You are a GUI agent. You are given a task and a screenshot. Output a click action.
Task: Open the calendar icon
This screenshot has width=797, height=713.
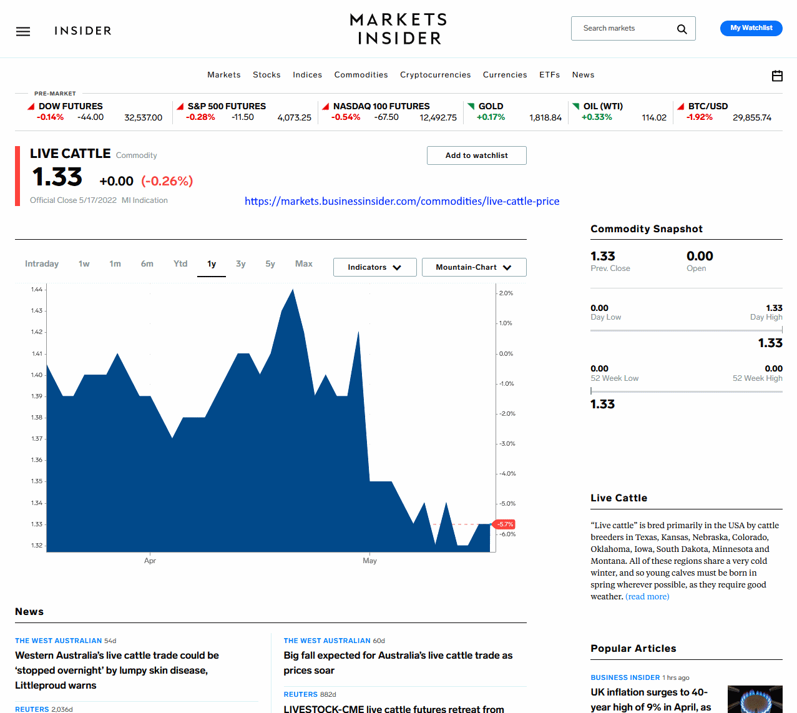coord(777,76)
